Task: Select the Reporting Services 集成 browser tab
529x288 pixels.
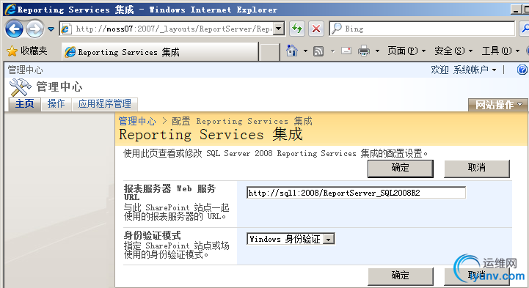Action: pyautogui.click(x=160, y=52)
